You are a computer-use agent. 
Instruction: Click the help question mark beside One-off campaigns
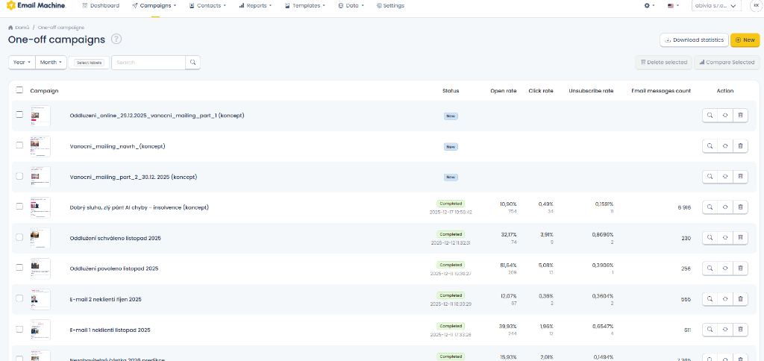tap(116, 40)
